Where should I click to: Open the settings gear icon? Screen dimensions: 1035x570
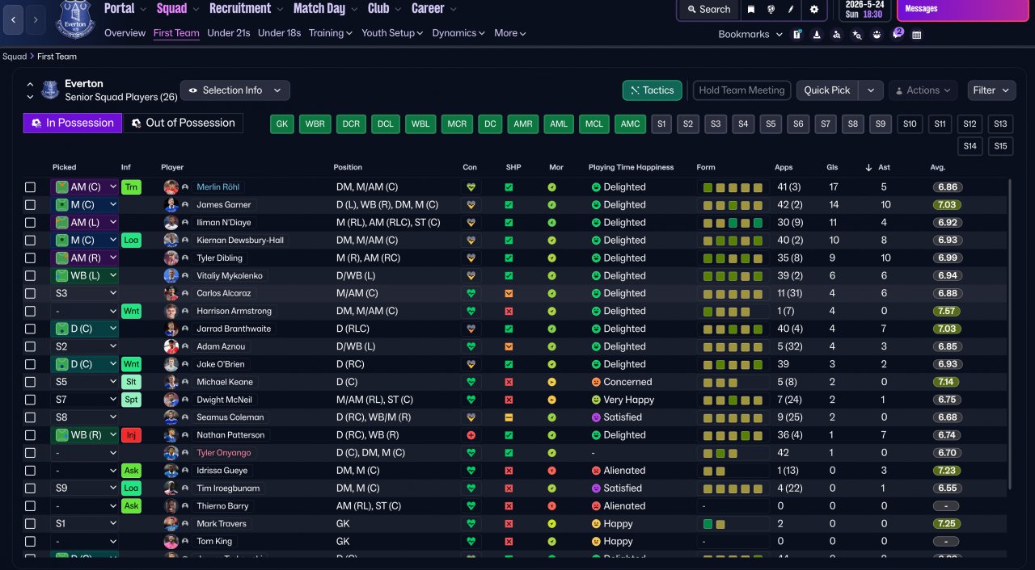tap(814, 10)
